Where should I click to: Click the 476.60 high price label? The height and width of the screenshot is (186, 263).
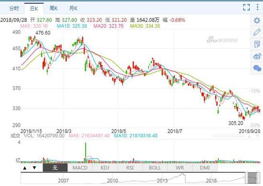pos(43,33)
